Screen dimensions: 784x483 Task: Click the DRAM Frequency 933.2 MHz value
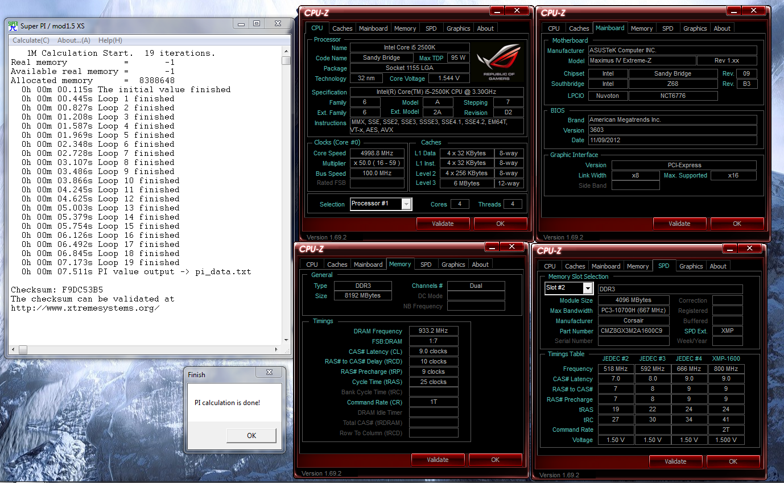[x=433, y=331]
